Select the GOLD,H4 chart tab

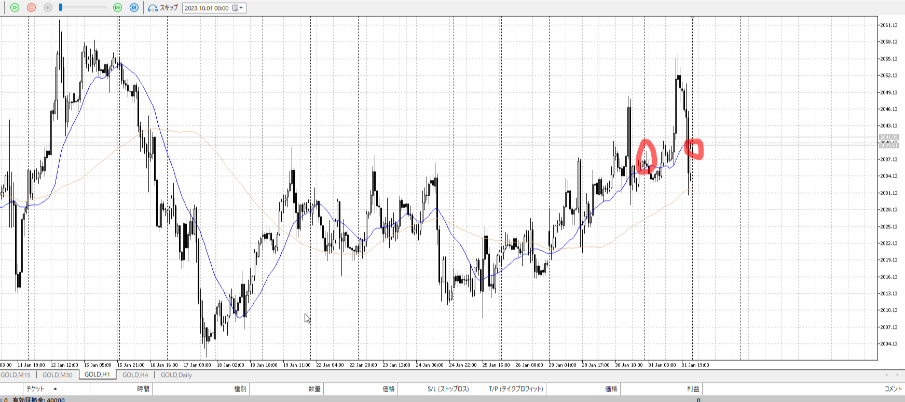[x=135, y=375]
